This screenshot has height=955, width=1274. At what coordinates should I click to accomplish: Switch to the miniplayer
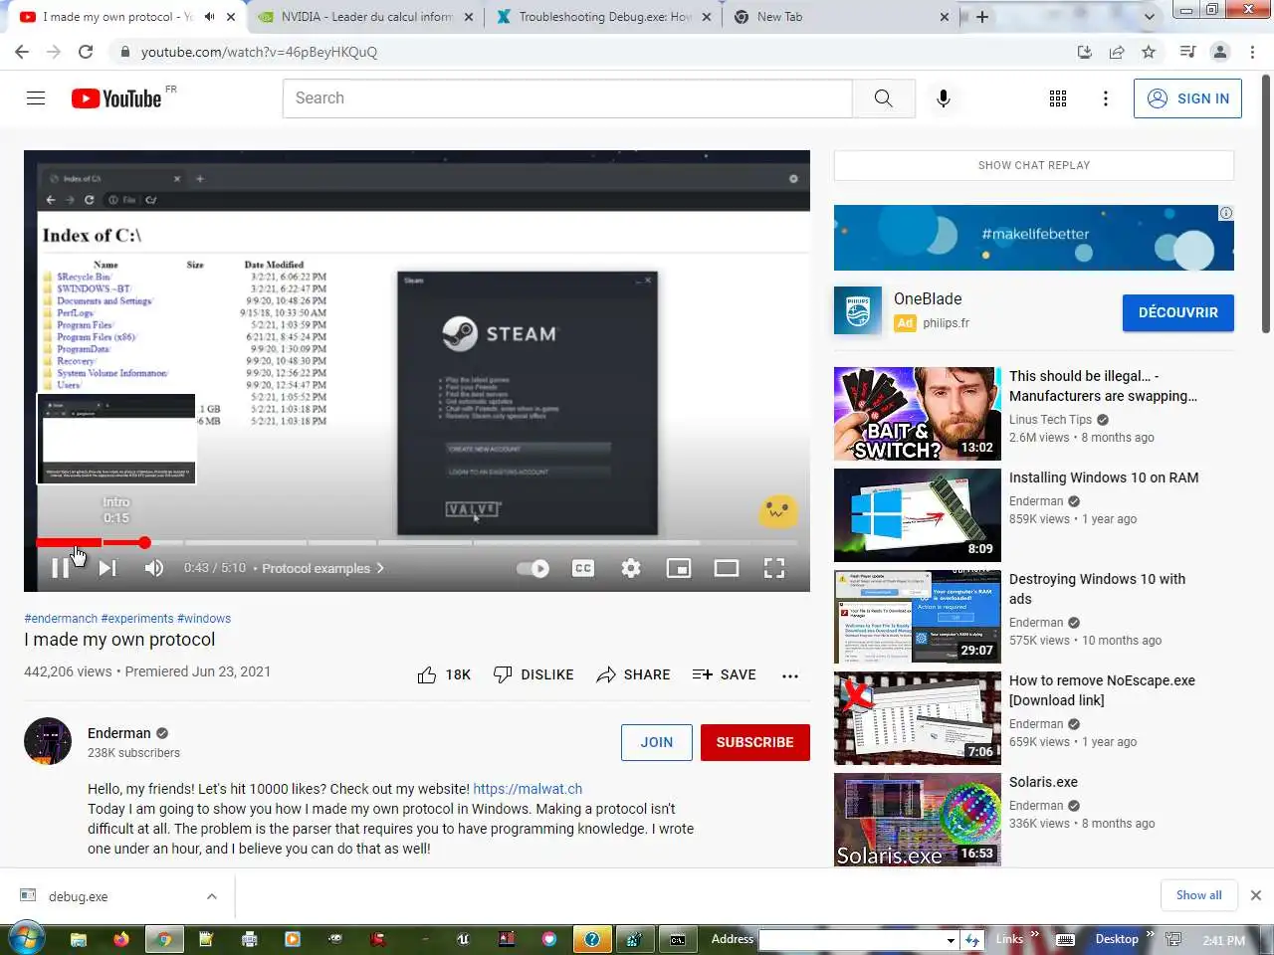point(679,568)
